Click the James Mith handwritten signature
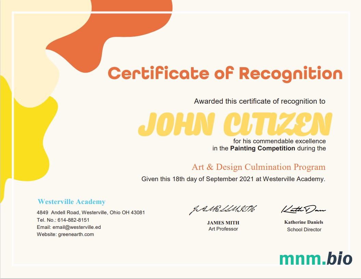The image size is (361, 279). pos(223,210)
